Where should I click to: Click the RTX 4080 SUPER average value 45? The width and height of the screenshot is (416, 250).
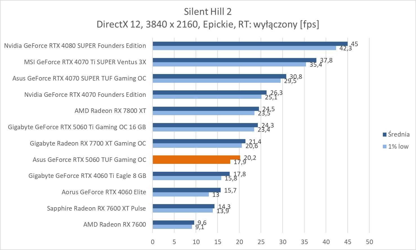point(354,44)
